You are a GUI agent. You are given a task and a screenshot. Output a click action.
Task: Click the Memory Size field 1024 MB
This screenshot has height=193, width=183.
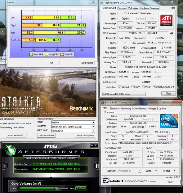127,62
